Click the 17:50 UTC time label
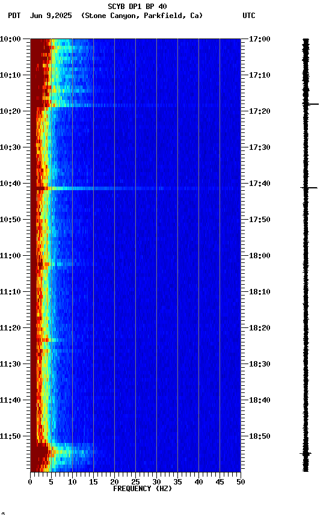The height and width of the screenshot is (520, 332). coord(260,220)
